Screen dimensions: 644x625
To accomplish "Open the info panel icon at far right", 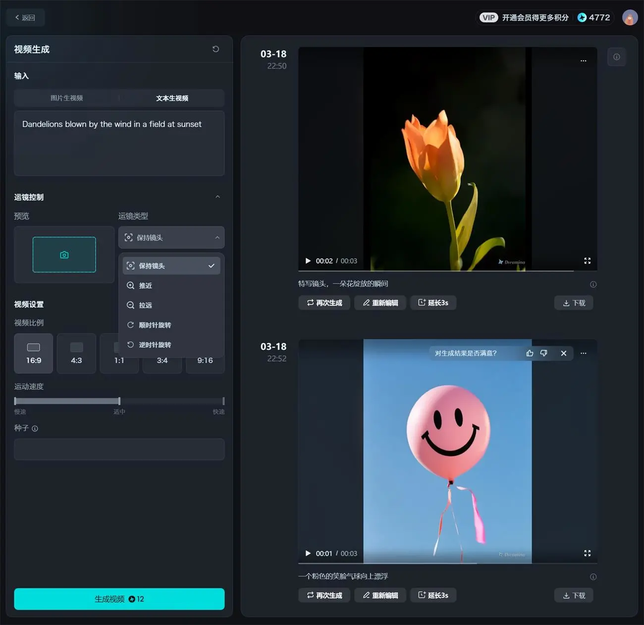I will (x=616, y=57).
